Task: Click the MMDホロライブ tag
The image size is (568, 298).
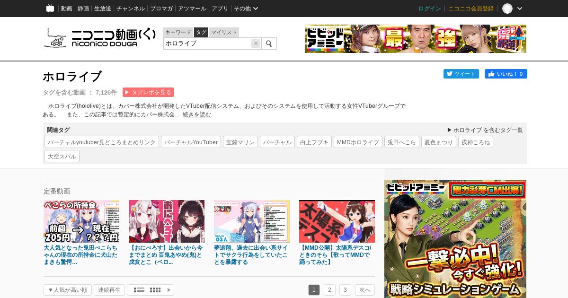Action: click(x=358, y=142)
